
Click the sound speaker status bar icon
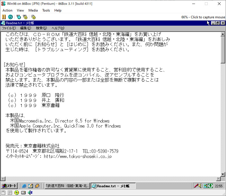[x=30, y=193]
